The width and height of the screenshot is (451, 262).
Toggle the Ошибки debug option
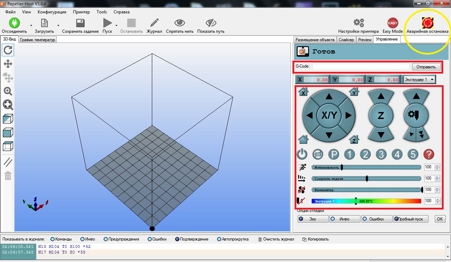(x=377, y=219)
